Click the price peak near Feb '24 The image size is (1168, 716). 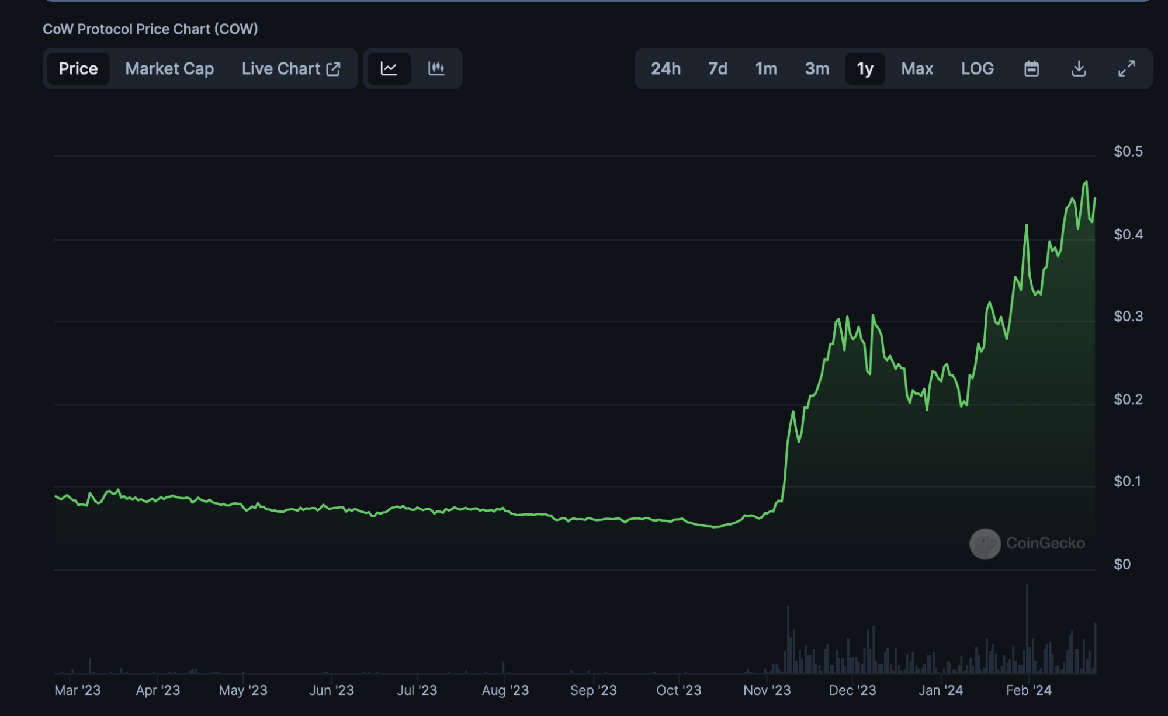(1086, 183)
